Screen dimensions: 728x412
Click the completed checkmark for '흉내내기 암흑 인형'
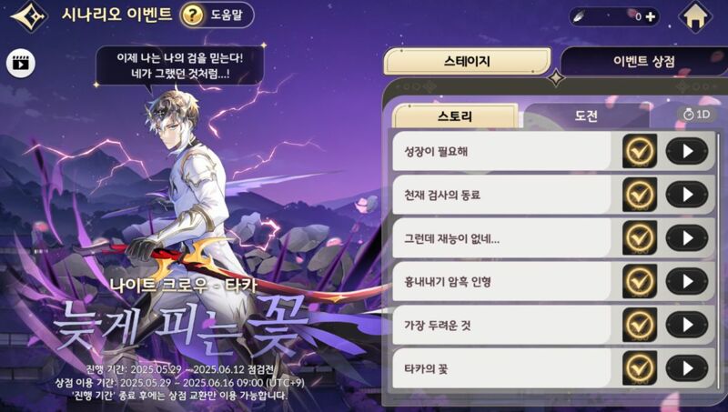click(x=640, y=281)
